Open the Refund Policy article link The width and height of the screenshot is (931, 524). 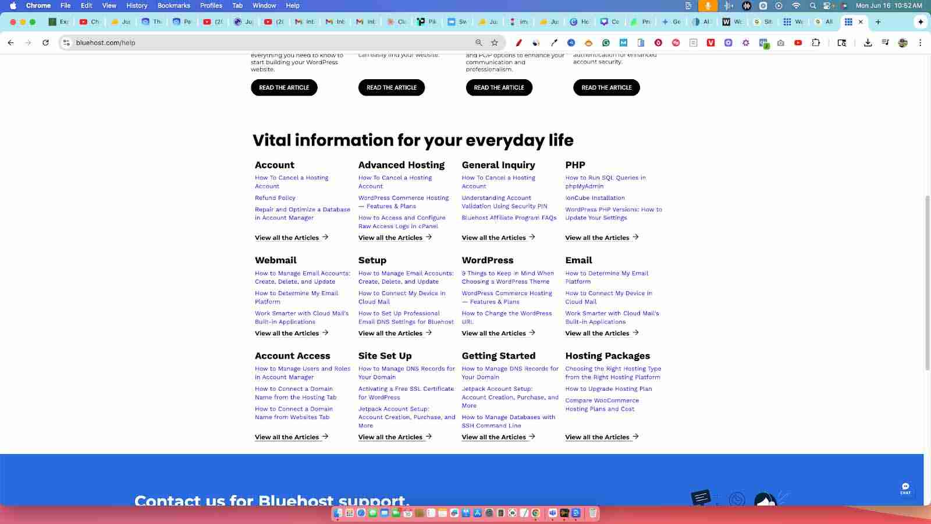point(275,198)
